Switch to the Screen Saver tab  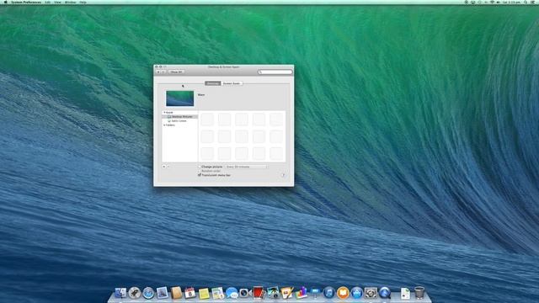click(232, 83)
